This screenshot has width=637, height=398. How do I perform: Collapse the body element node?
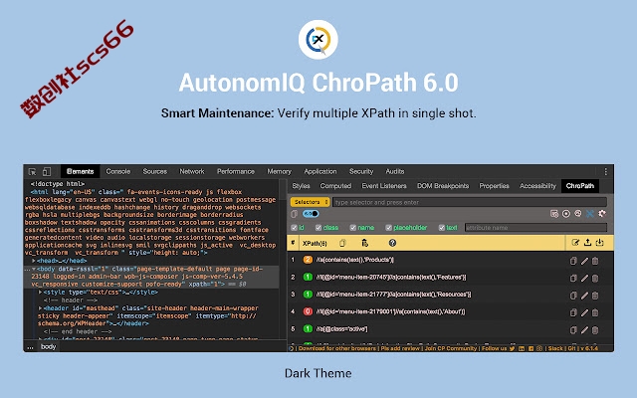34,269
